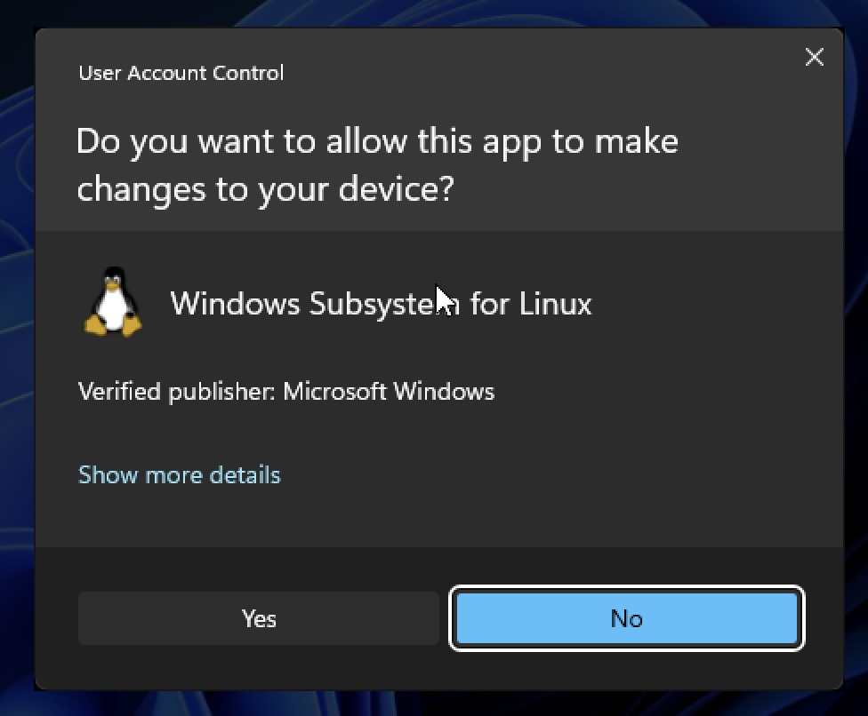Click the Windows Subsystem for Linux app name
This screenshot has width=868, height=716.
[381, 303]
